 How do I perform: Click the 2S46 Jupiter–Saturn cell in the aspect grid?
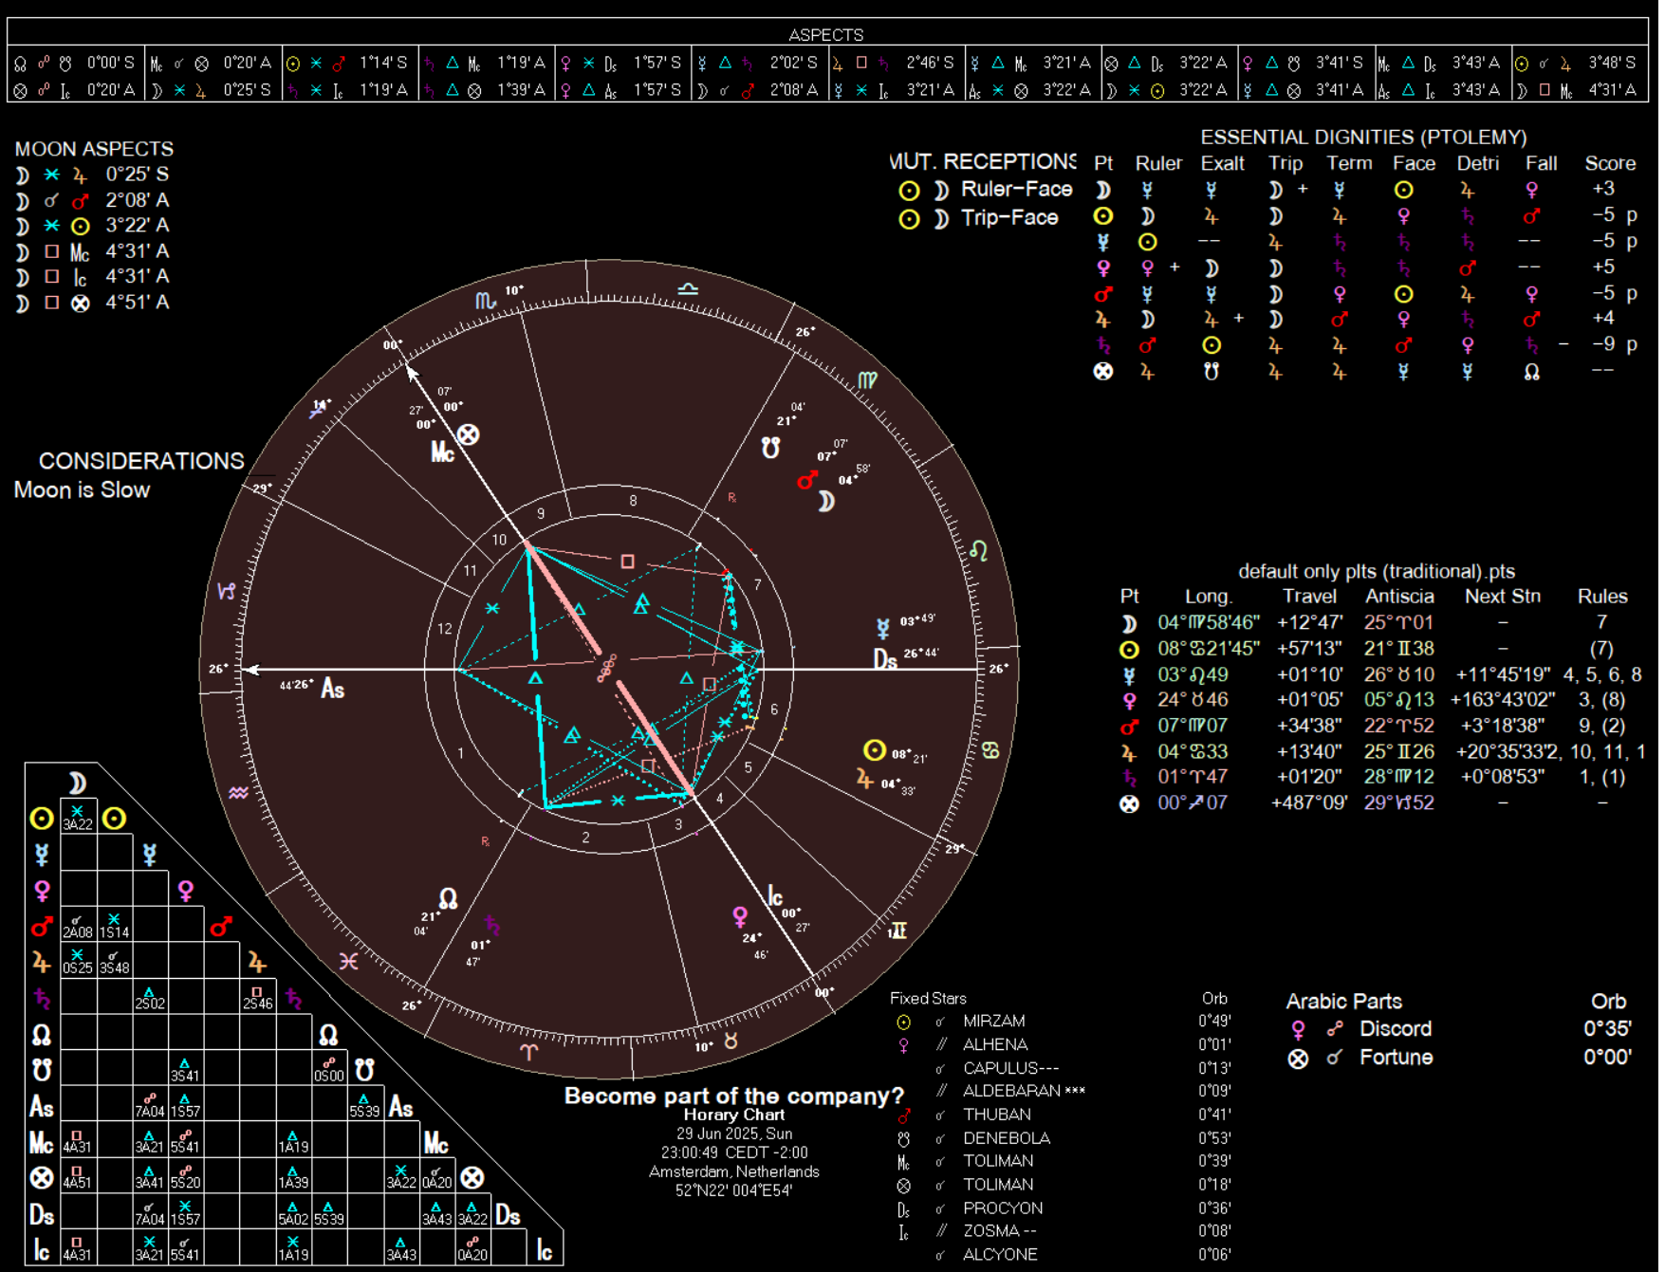point(257,997)
